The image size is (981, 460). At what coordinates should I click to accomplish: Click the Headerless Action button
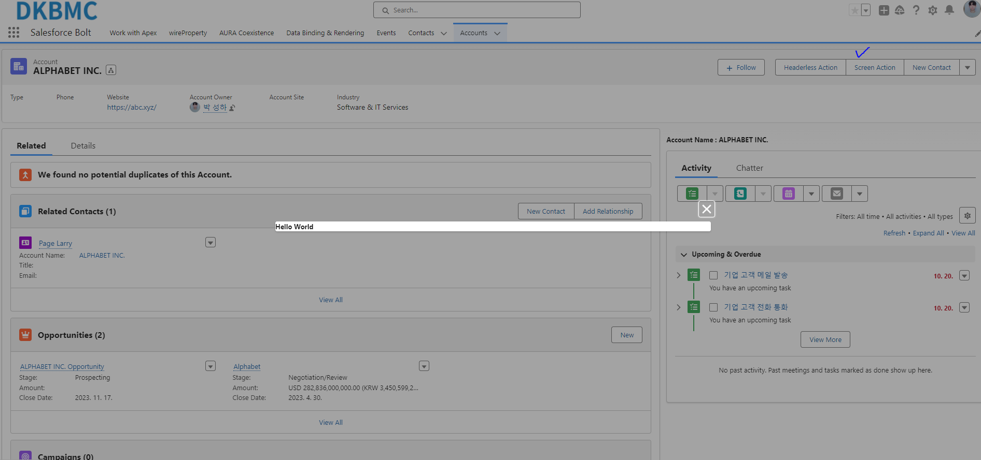pyautogui.click(x=810, y=68)
